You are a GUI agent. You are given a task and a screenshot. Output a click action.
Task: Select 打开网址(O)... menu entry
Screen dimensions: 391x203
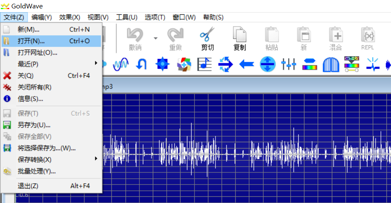(x=51, y=52)
